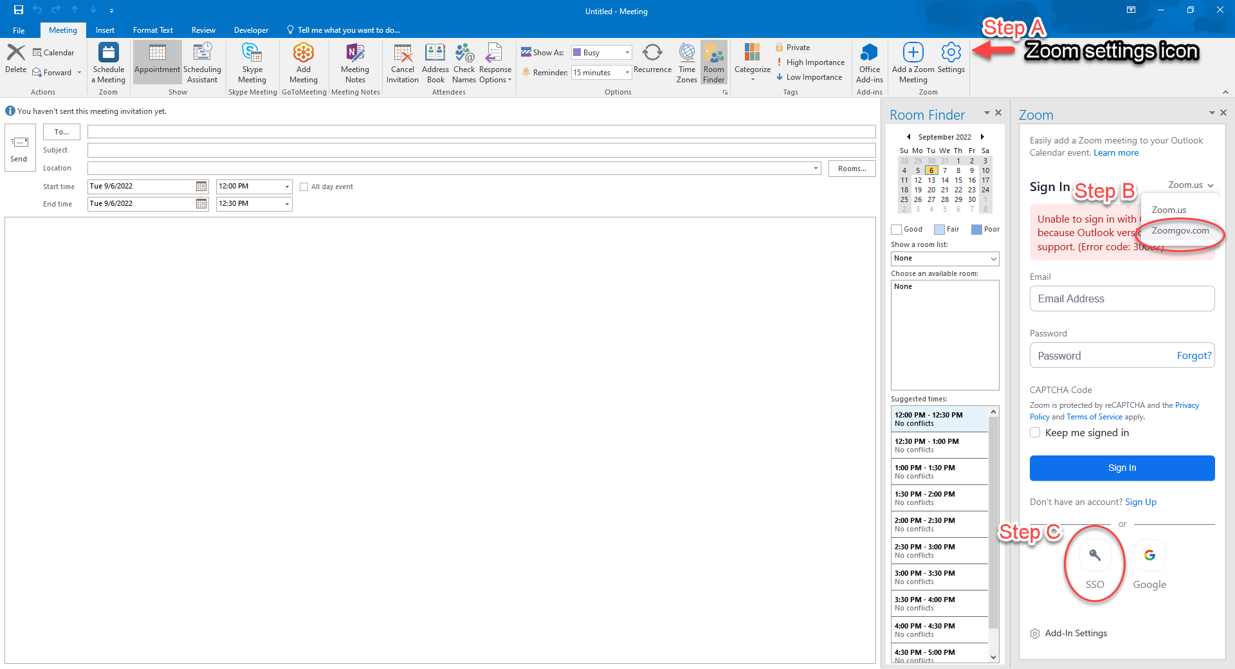This screenshot has height=669, width=1235.
Task: Click the Forward envelope icon
Action: tap(37, 73)
